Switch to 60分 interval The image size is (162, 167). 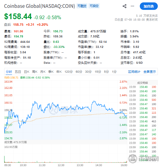pyautogui.click(x=79, y=72)
